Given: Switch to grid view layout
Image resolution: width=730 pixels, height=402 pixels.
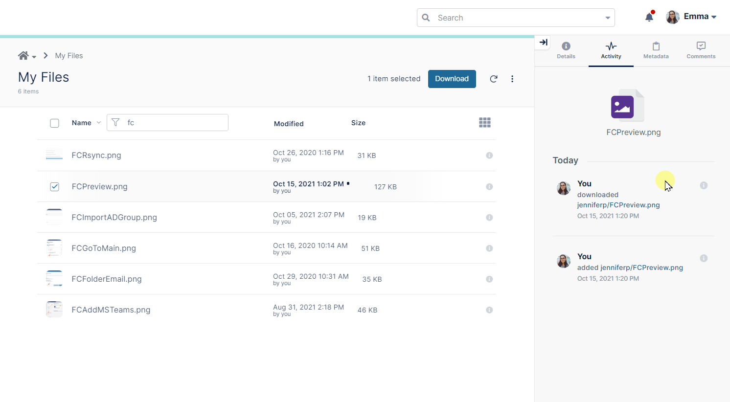Looking at the screenshot, I should [x=484, y=123].
